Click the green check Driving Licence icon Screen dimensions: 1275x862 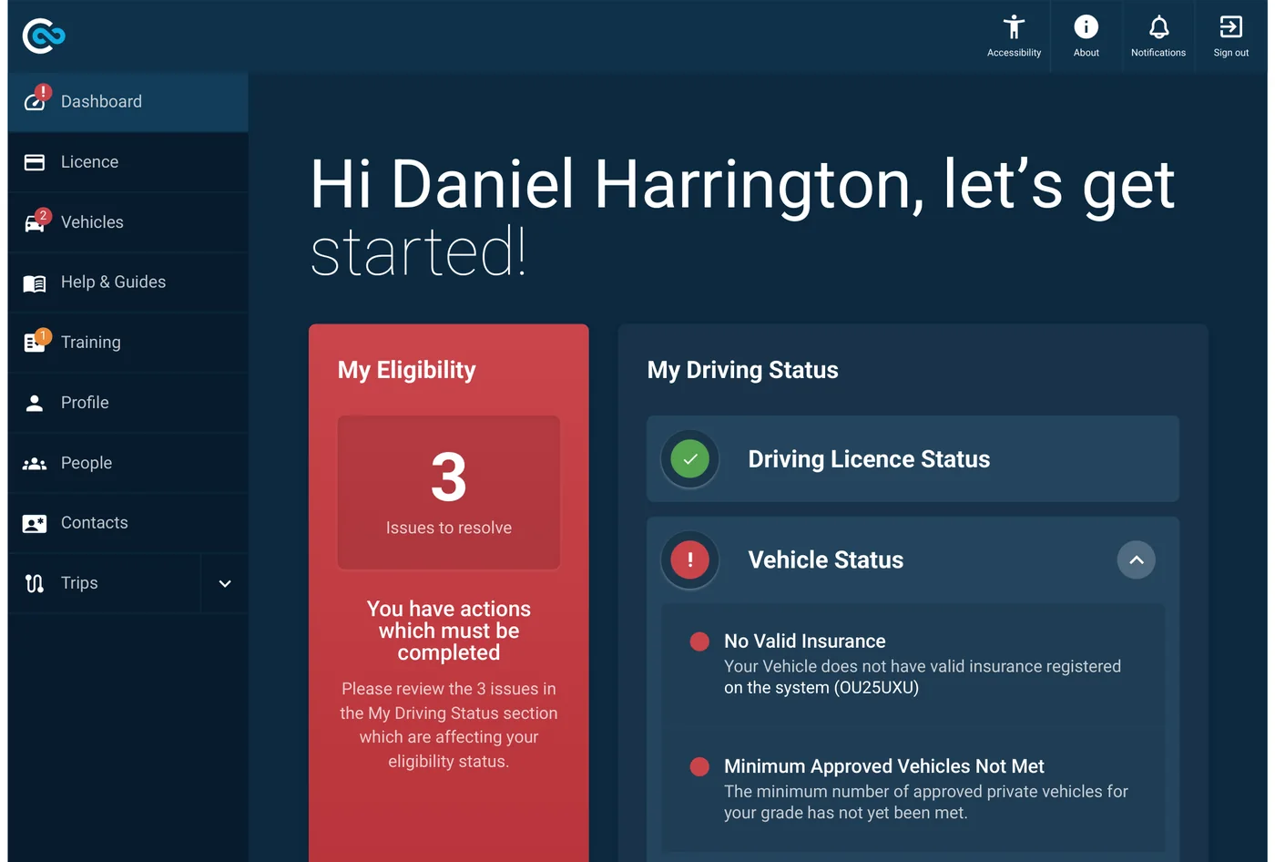pos(690,459)
